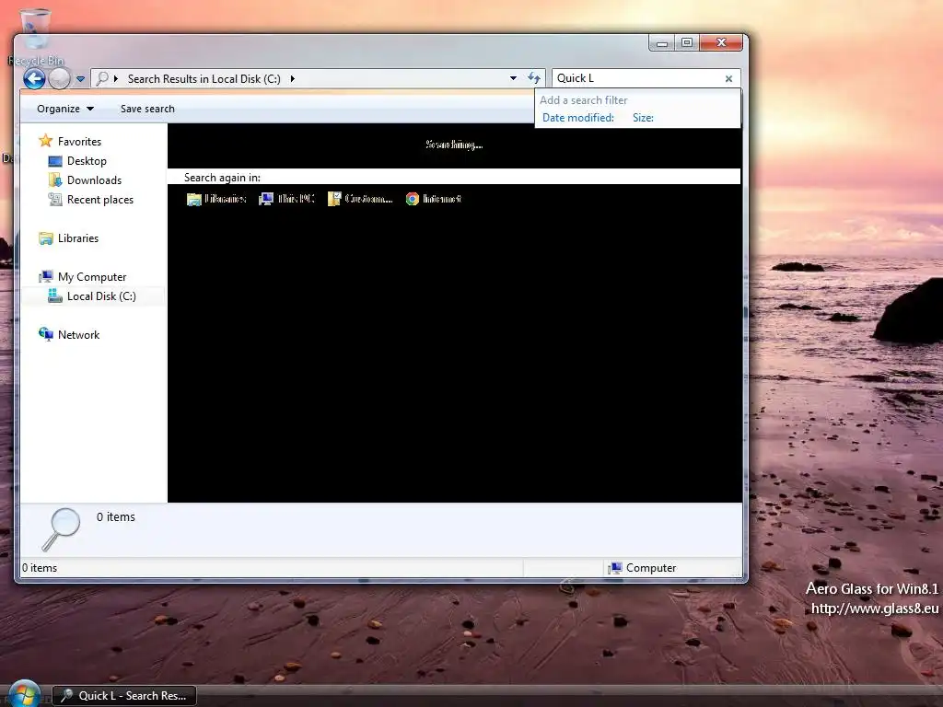The height and width of the screenshot is (707, 943).
Task: Add the Date modified search filter
Action: pyautogui.click(x=578, y=118)
